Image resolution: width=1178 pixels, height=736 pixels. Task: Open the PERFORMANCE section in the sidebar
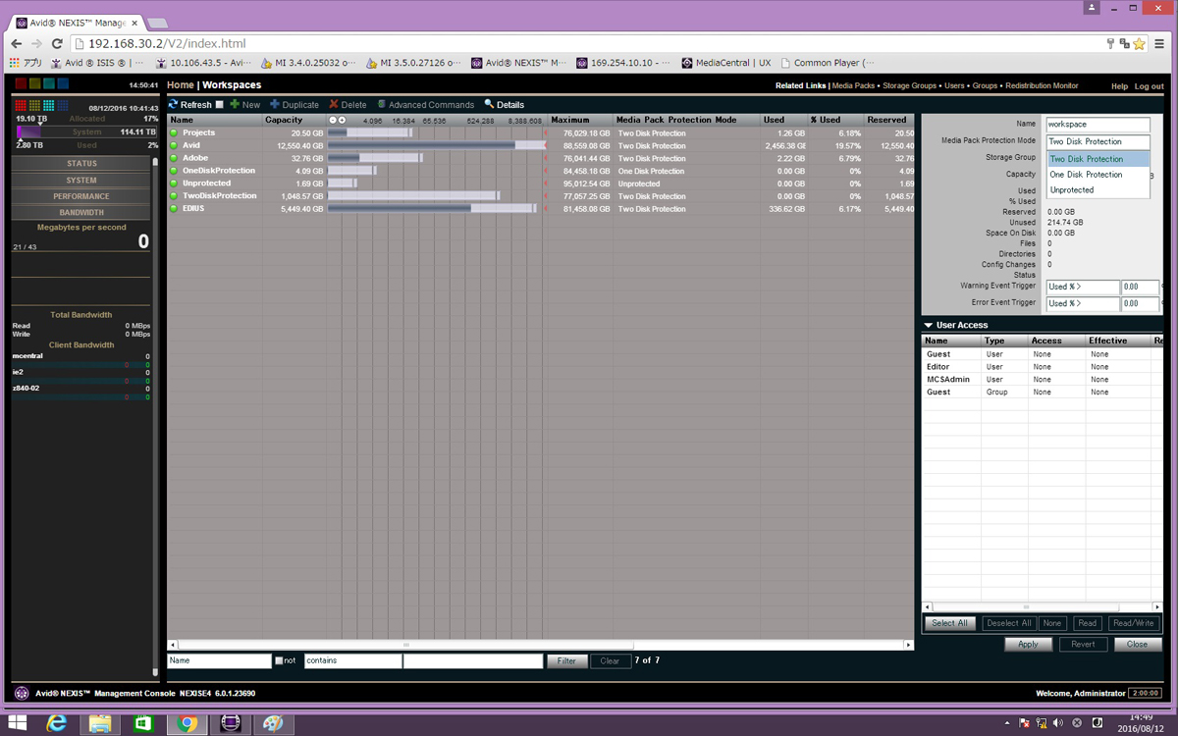click(x=81, y=196)
